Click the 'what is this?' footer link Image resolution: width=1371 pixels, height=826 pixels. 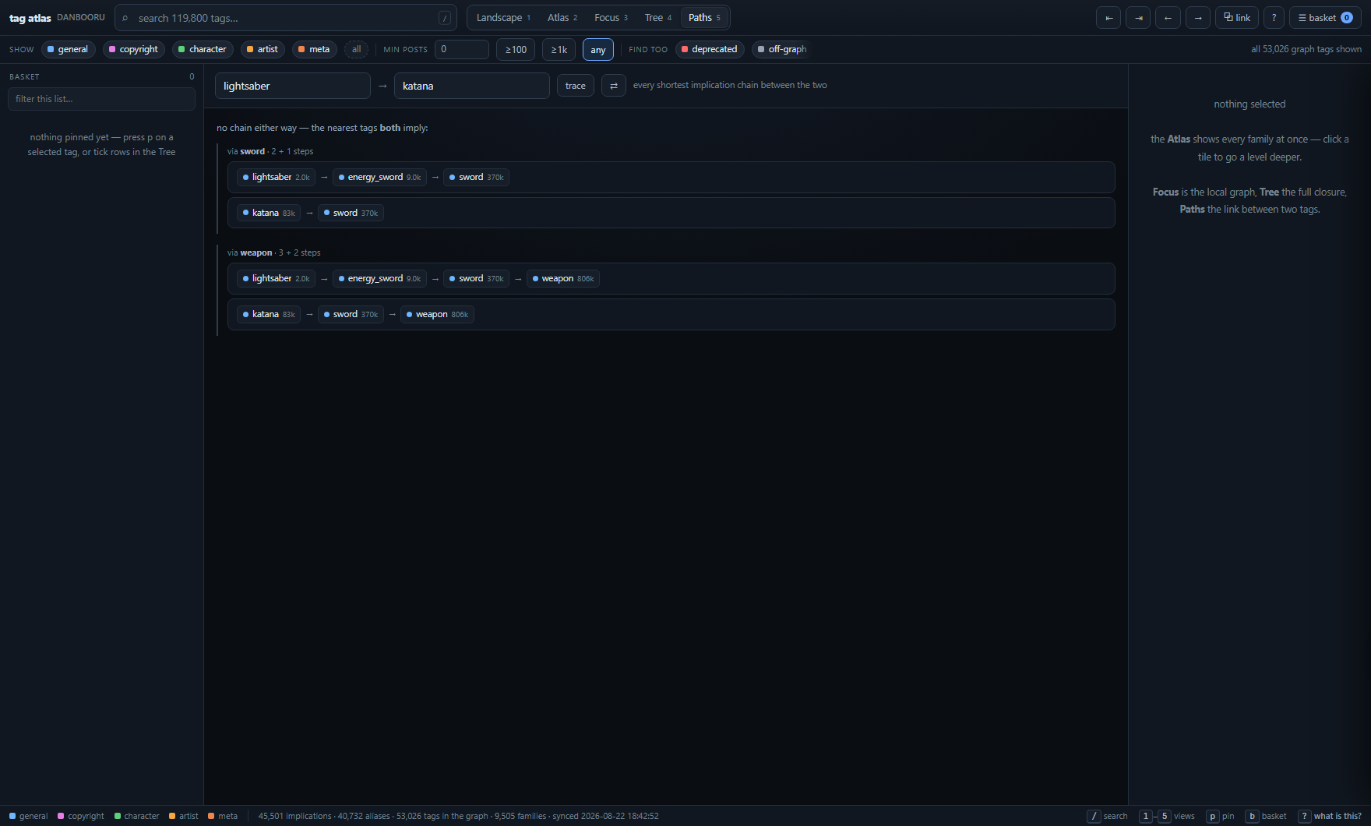tap(1330, 816)
